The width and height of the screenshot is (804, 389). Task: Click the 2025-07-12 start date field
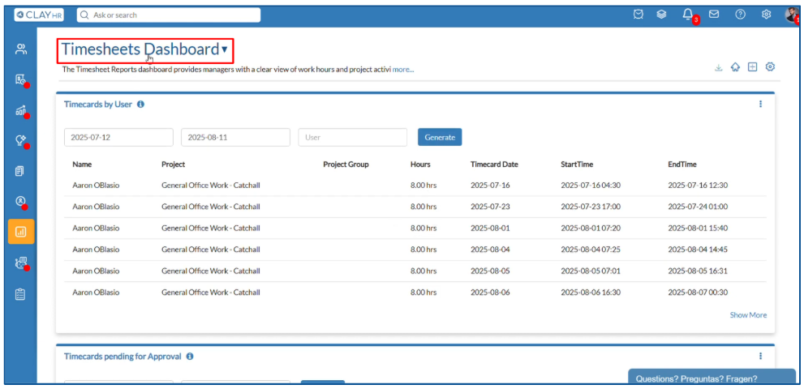118,137
